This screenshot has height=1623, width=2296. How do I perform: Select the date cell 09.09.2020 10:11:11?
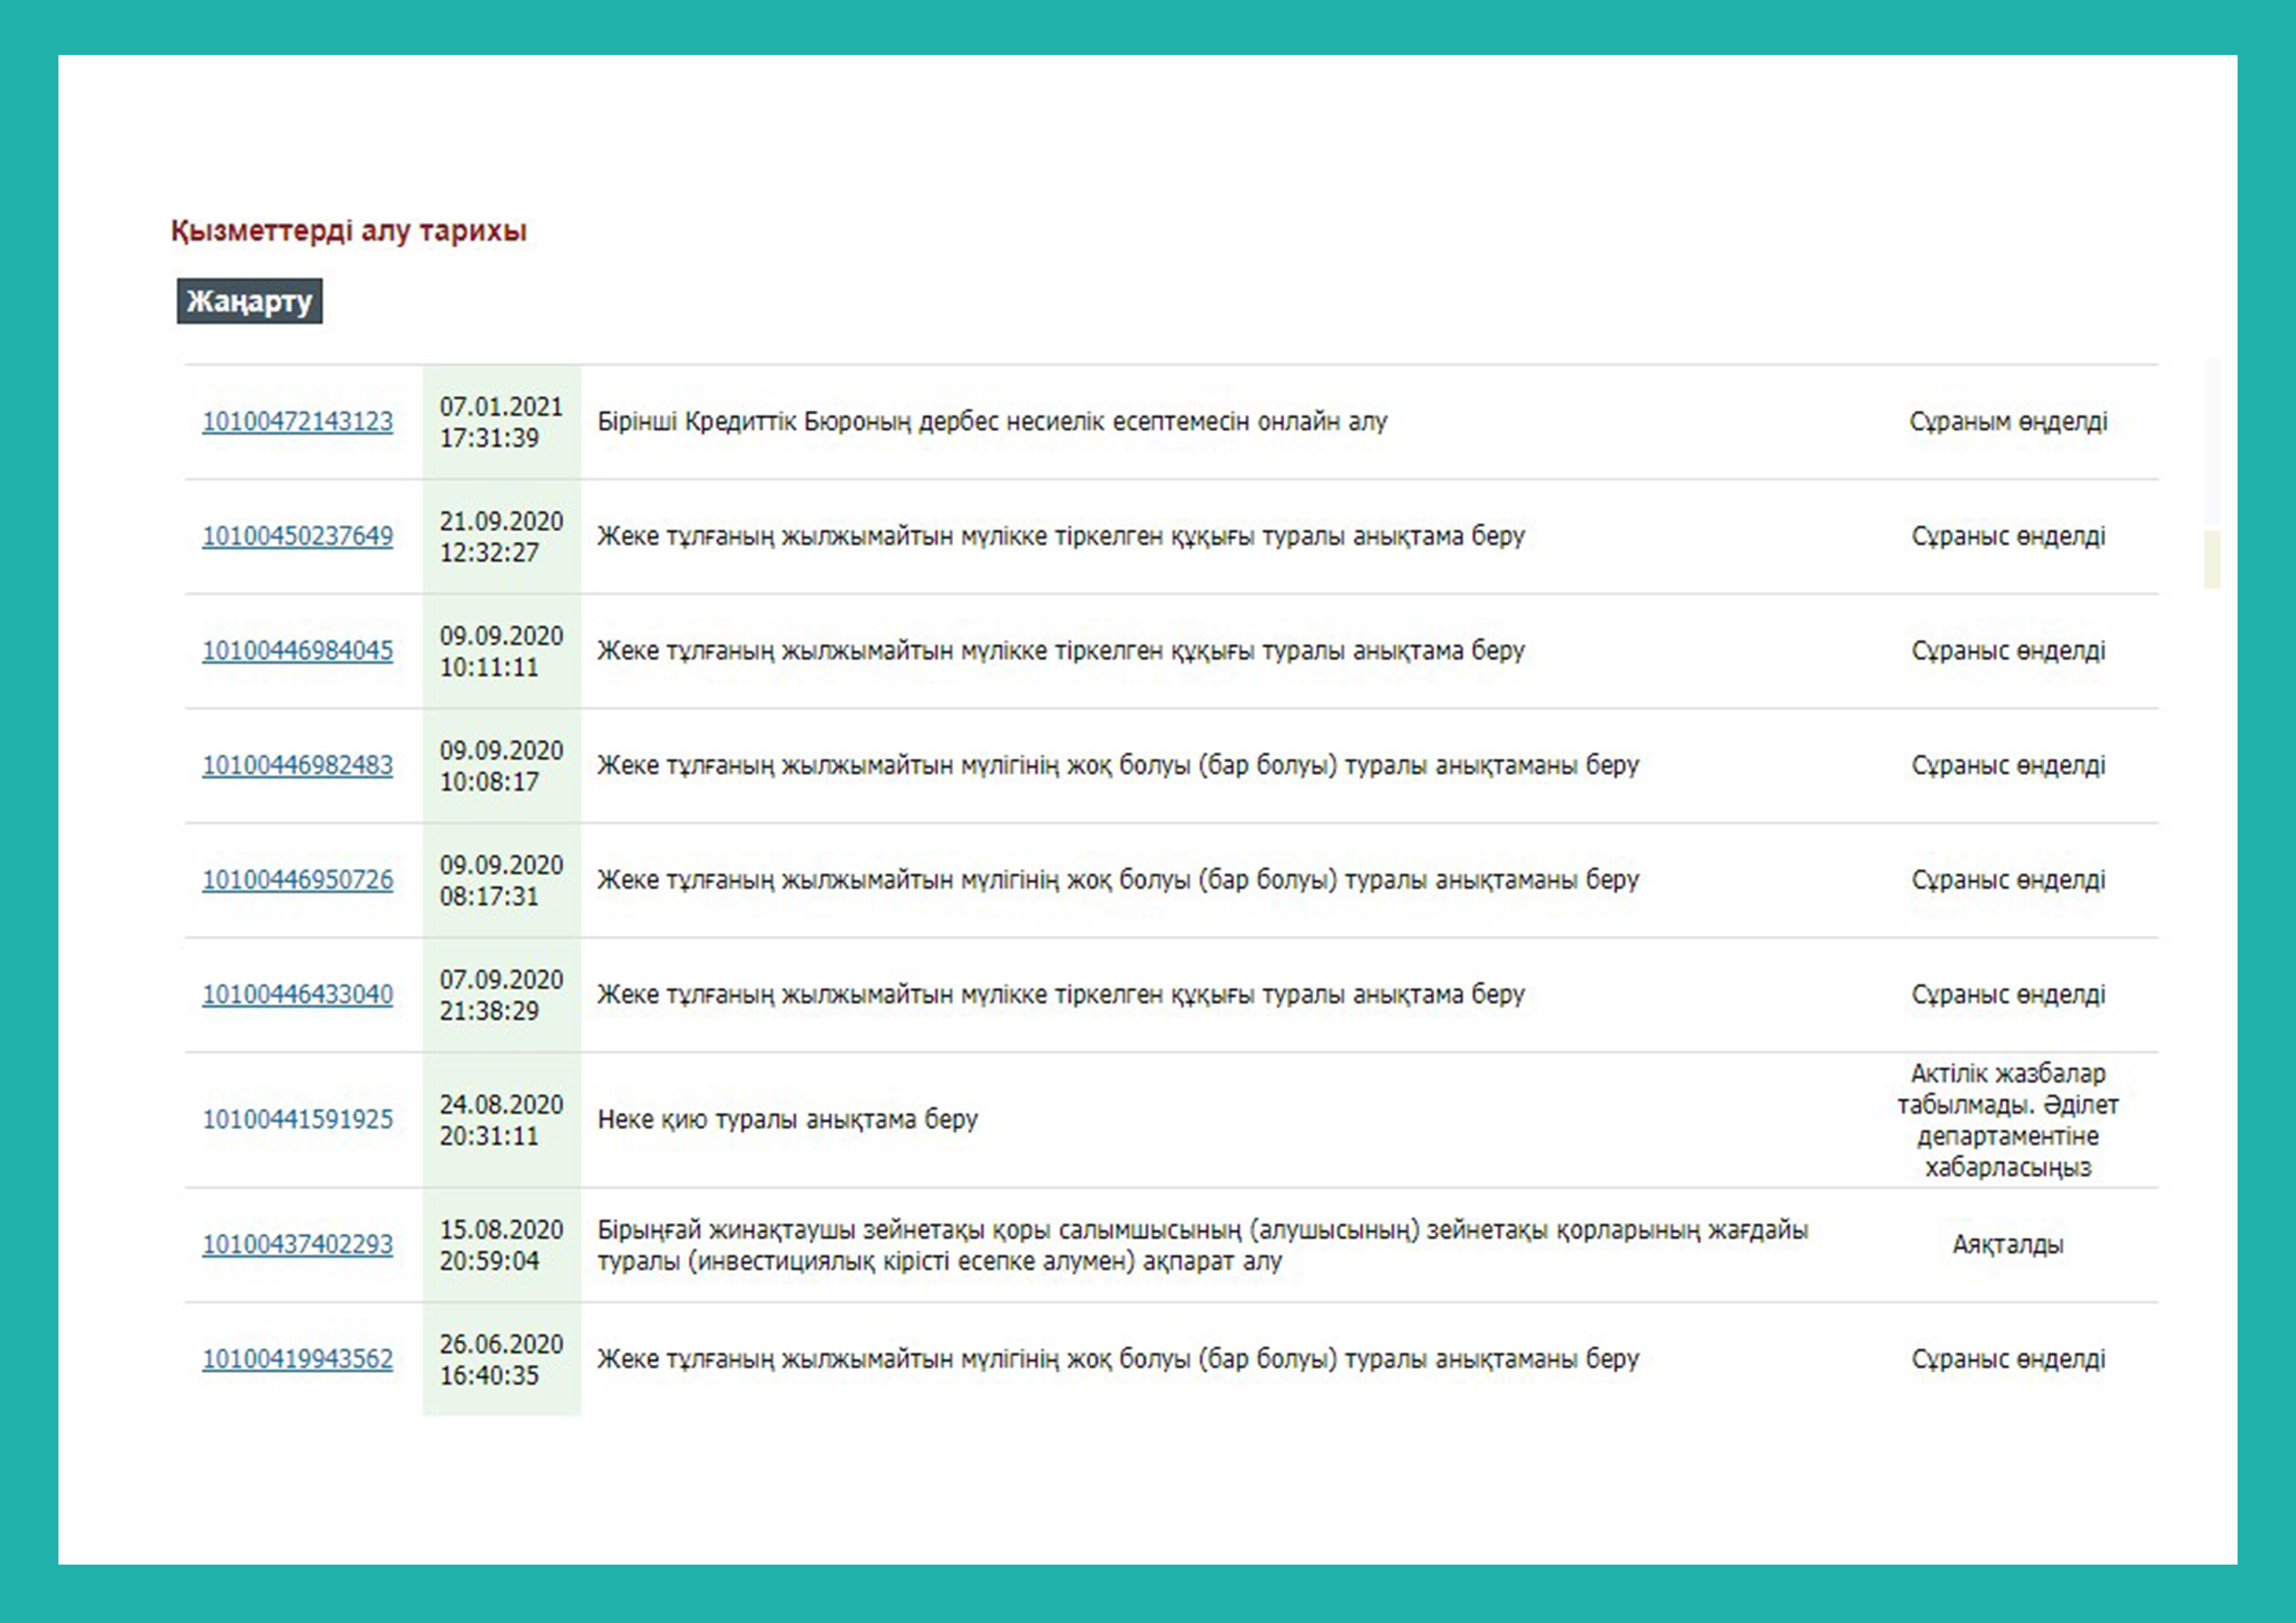(x=501, y=651)
